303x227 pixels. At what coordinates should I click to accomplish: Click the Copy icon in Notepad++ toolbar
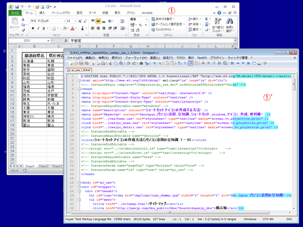[116, 63]
